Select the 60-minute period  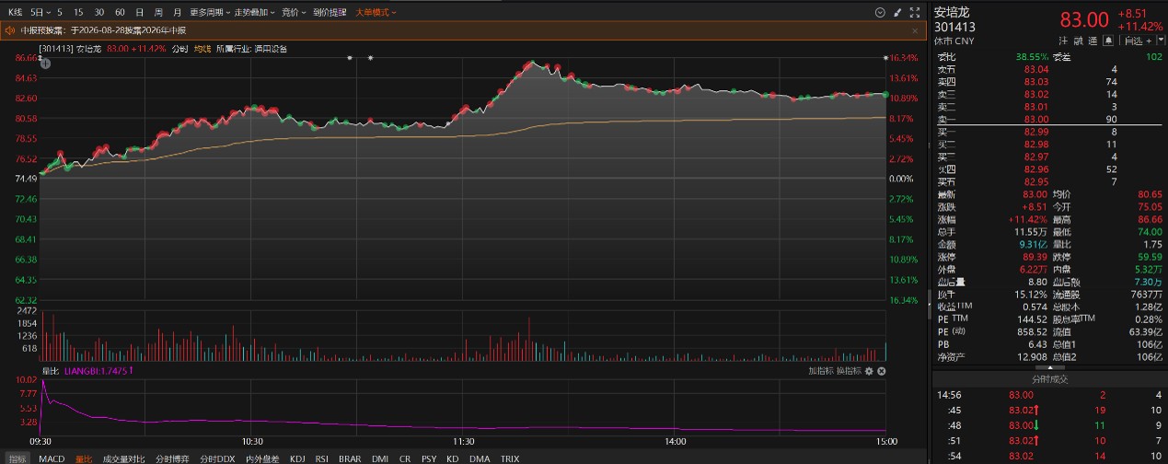click(121, 13)
